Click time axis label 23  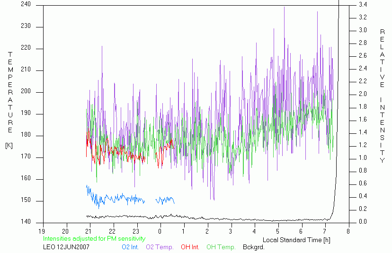136,232
